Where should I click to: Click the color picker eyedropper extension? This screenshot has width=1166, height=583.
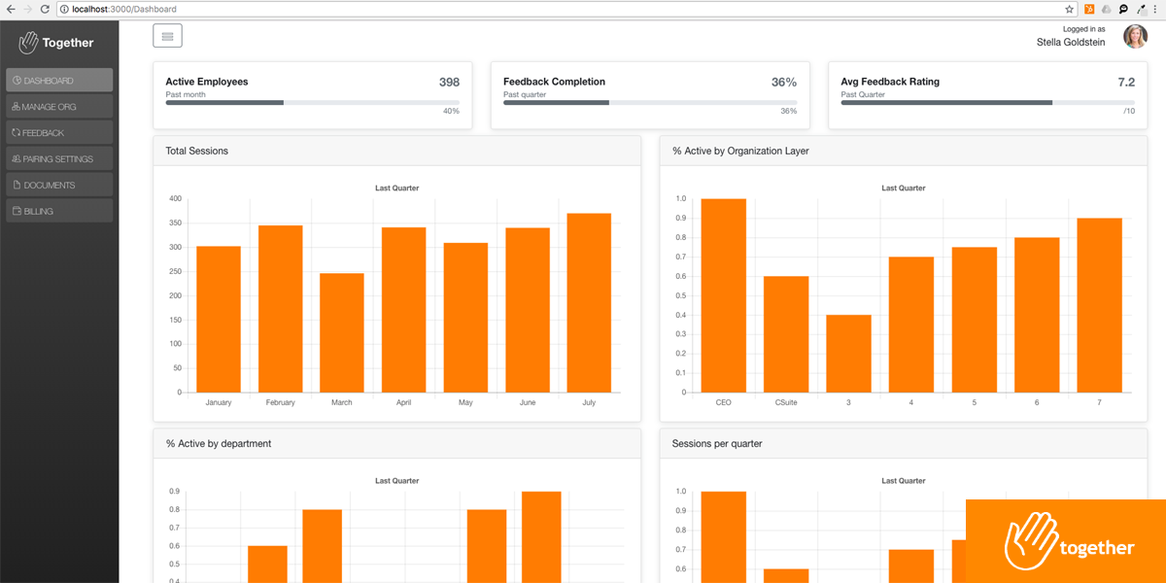(x=1140, y=9)
